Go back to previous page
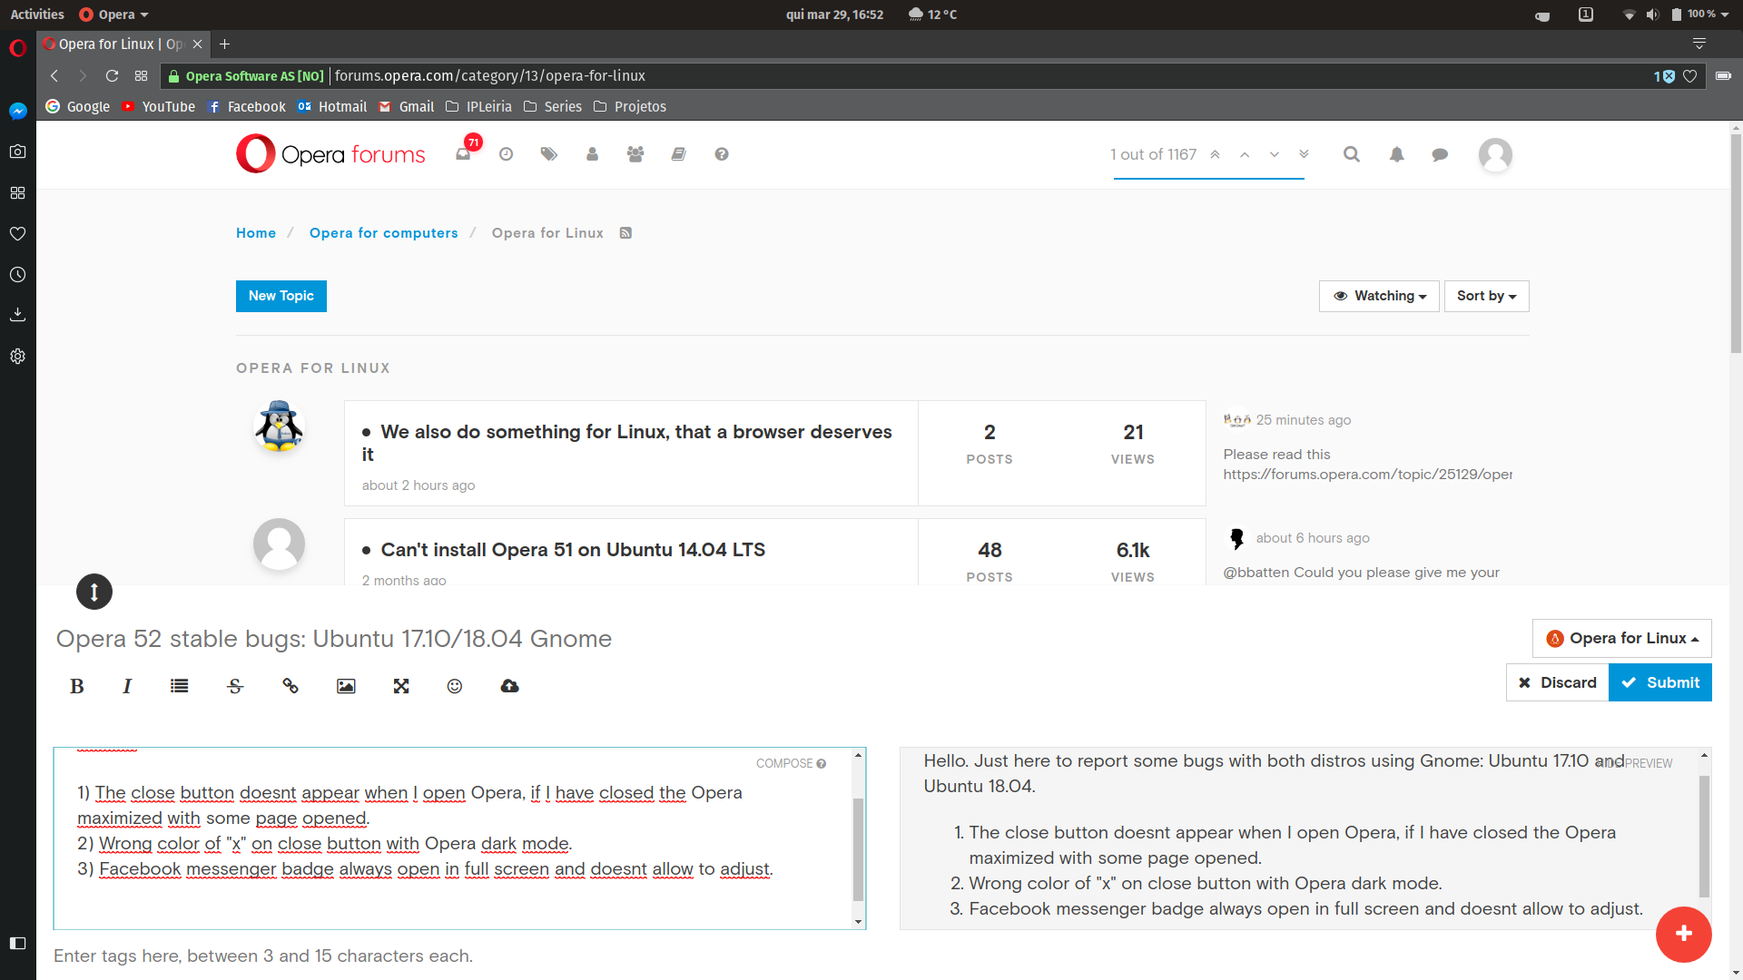The height and width of the screenshot is (980, 1743). click(54, 76)
